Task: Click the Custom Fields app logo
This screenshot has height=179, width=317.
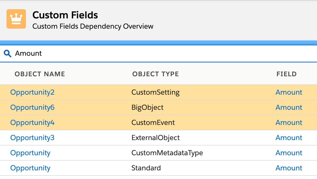Action: point(16,19)
